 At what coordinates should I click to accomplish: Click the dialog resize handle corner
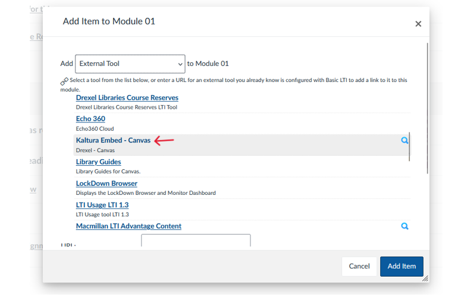click(425, 279)
